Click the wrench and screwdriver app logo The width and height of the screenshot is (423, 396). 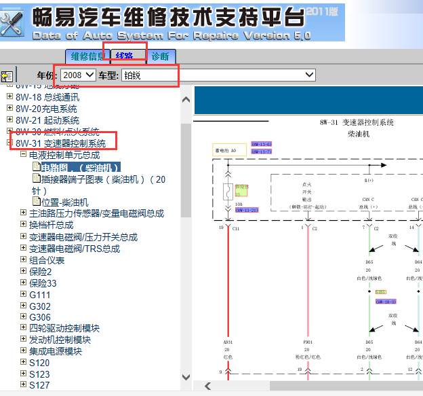coord(12,24)
